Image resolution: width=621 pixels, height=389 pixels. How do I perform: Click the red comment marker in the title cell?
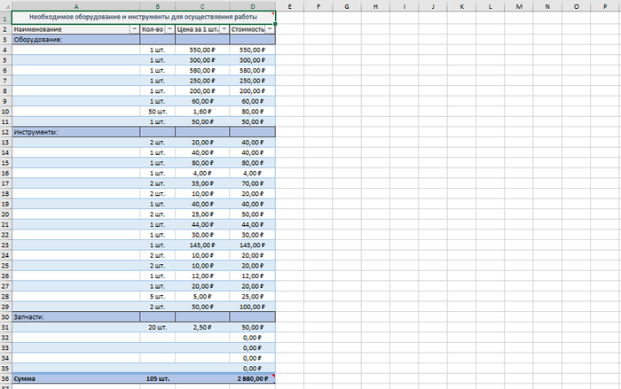click(273, 12)
